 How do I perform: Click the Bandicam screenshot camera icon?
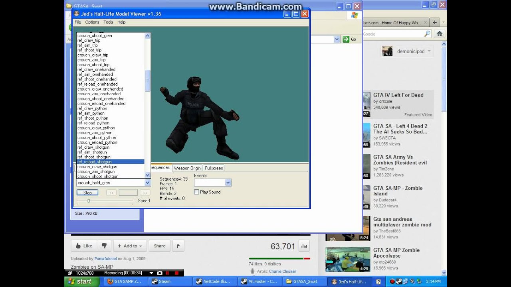(160, 273)
